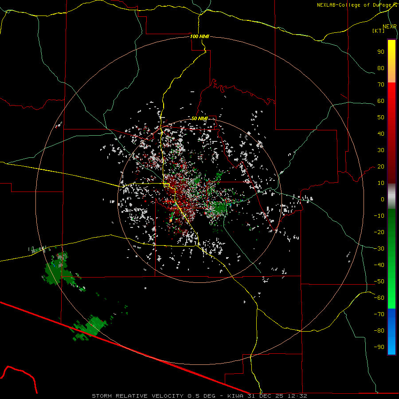Image resolution: width=399 pixels, height=399 pixels.
Task: Select the 80 value on the velocity scale
Action: tap(381, 68)
